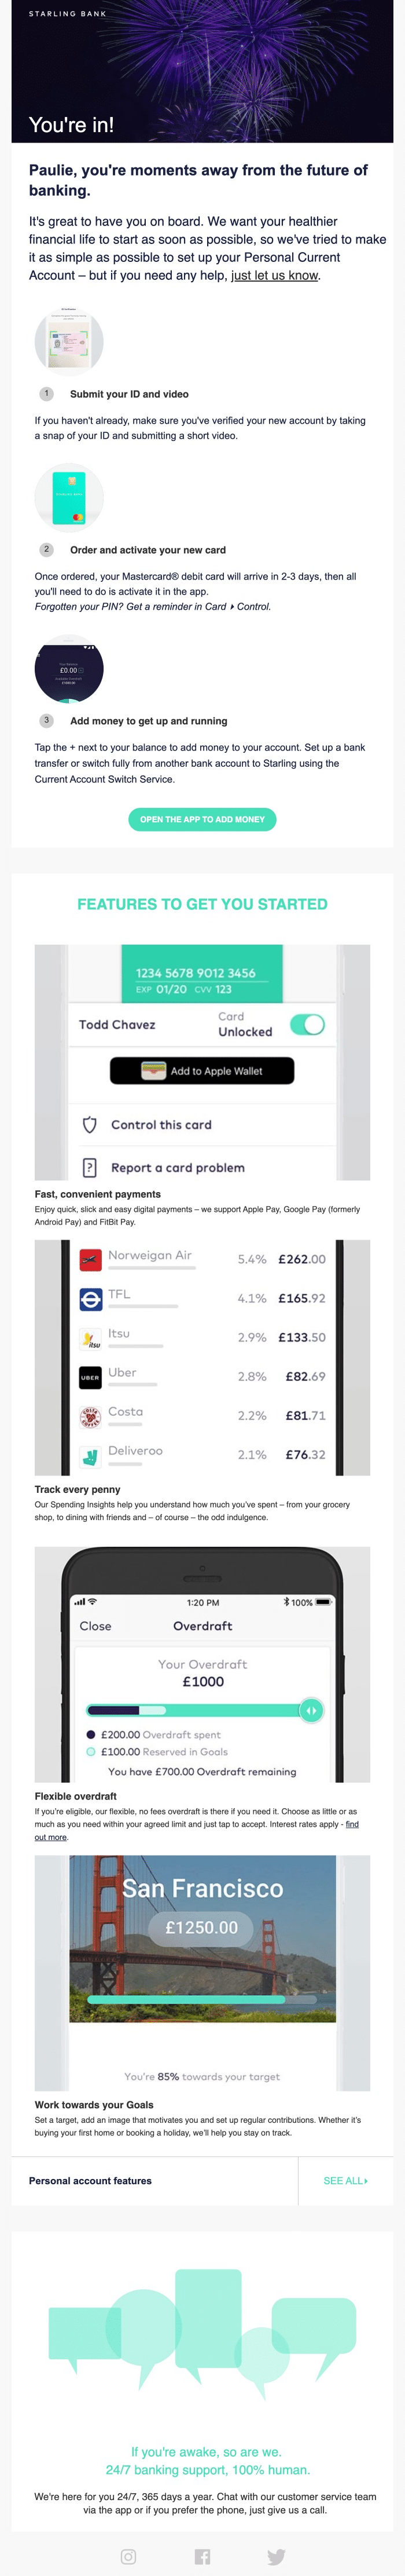Follow the 'just let us know' link
Image resolution: width=405 pixels, height=2576 pixels.
tap(274, 275)
